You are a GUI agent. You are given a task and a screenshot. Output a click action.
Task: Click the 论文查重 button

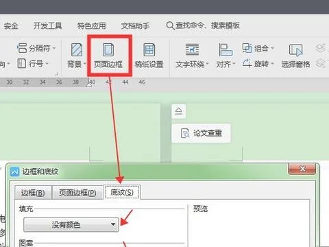(202, 133)
